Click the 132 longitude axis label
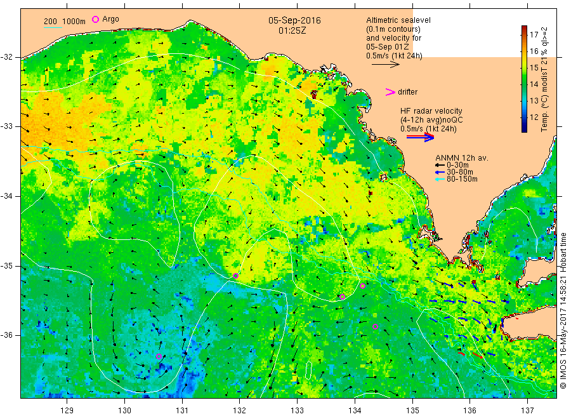The image size is (571, 419). tap(239, 411)
